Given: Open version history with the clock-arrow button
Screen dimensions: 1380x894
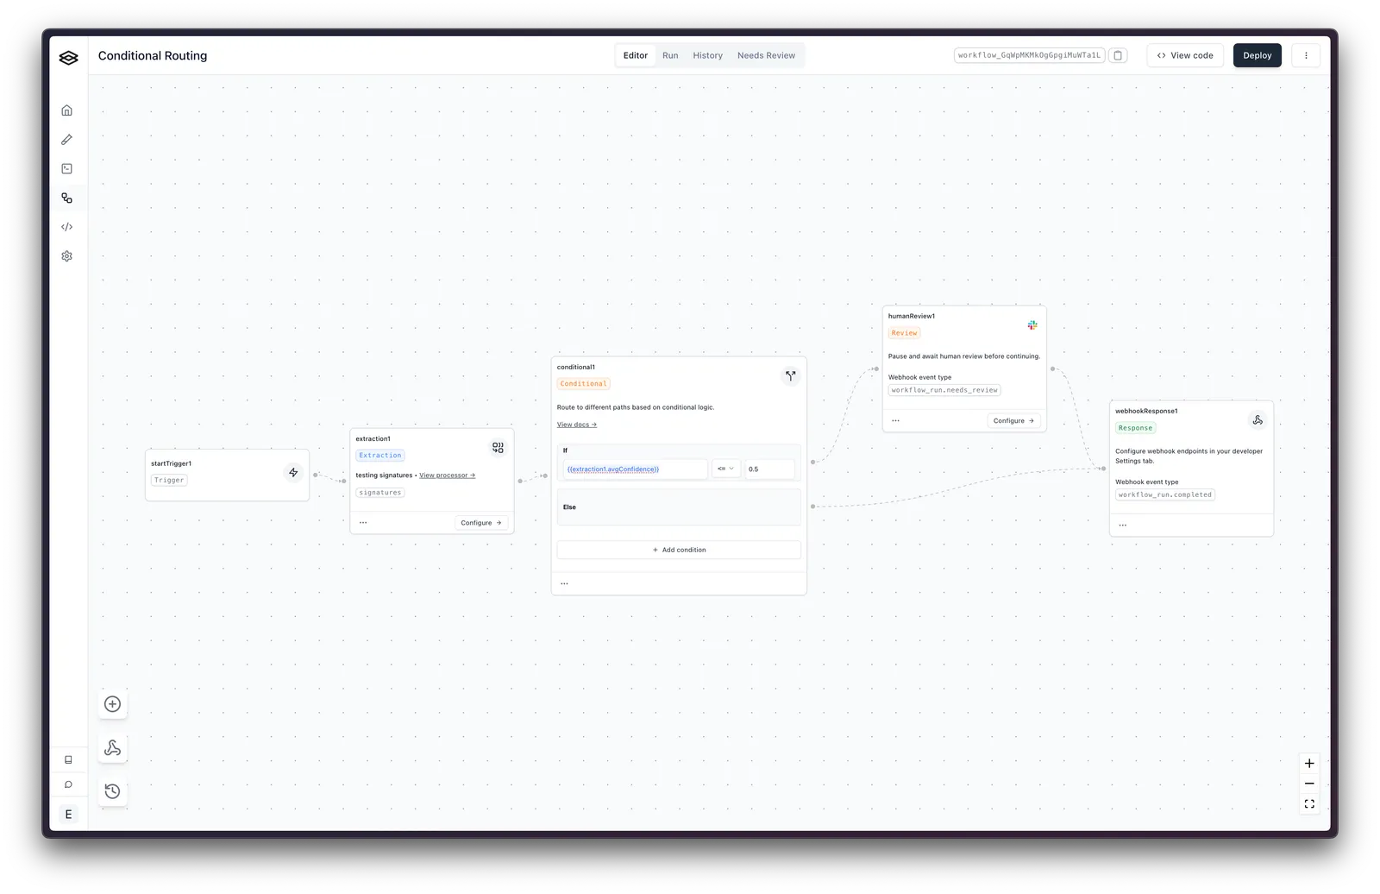Looking at the screenshot, I should pos(112,791).
